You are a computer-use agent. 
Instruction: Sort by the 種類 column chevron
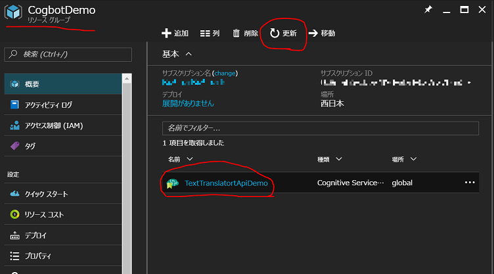coord(339,159)
